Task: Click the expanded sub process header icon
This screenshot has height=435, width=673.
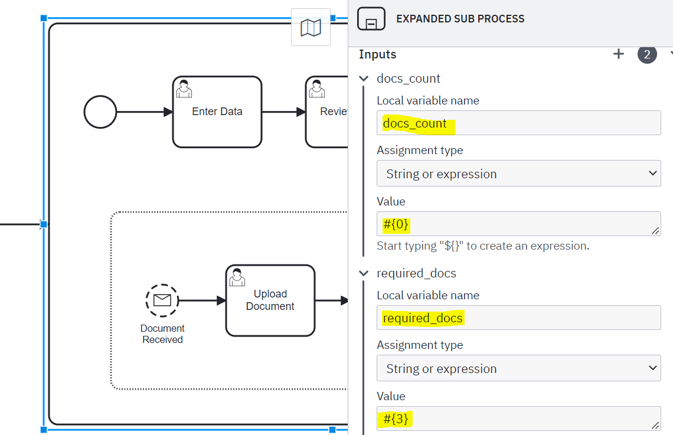Action: [371, 19]
